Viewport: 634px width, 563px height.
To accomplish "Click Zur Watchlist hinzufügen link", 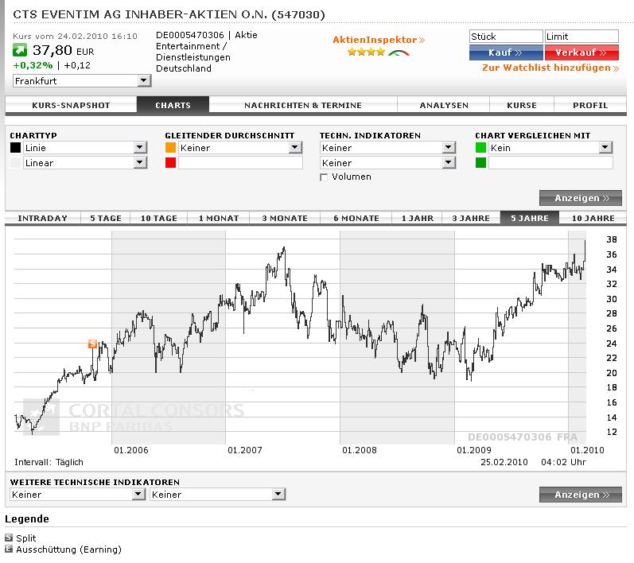I will [550, 68].
